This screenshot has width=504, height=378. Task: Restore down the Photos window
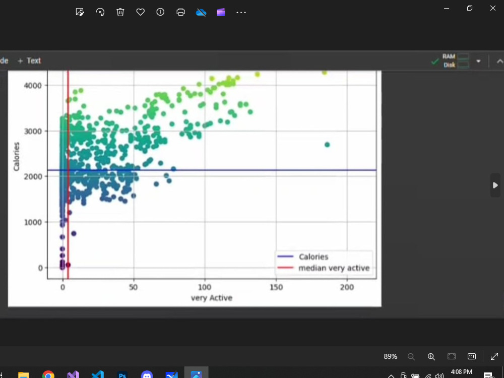tap(470, 9)
